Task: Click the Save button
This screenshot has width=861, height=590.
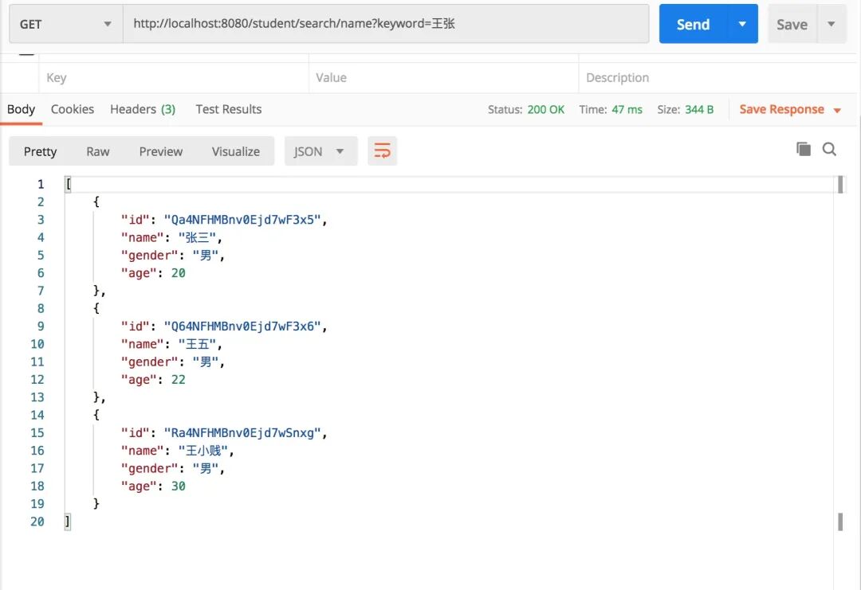Action: coord(792,24)
